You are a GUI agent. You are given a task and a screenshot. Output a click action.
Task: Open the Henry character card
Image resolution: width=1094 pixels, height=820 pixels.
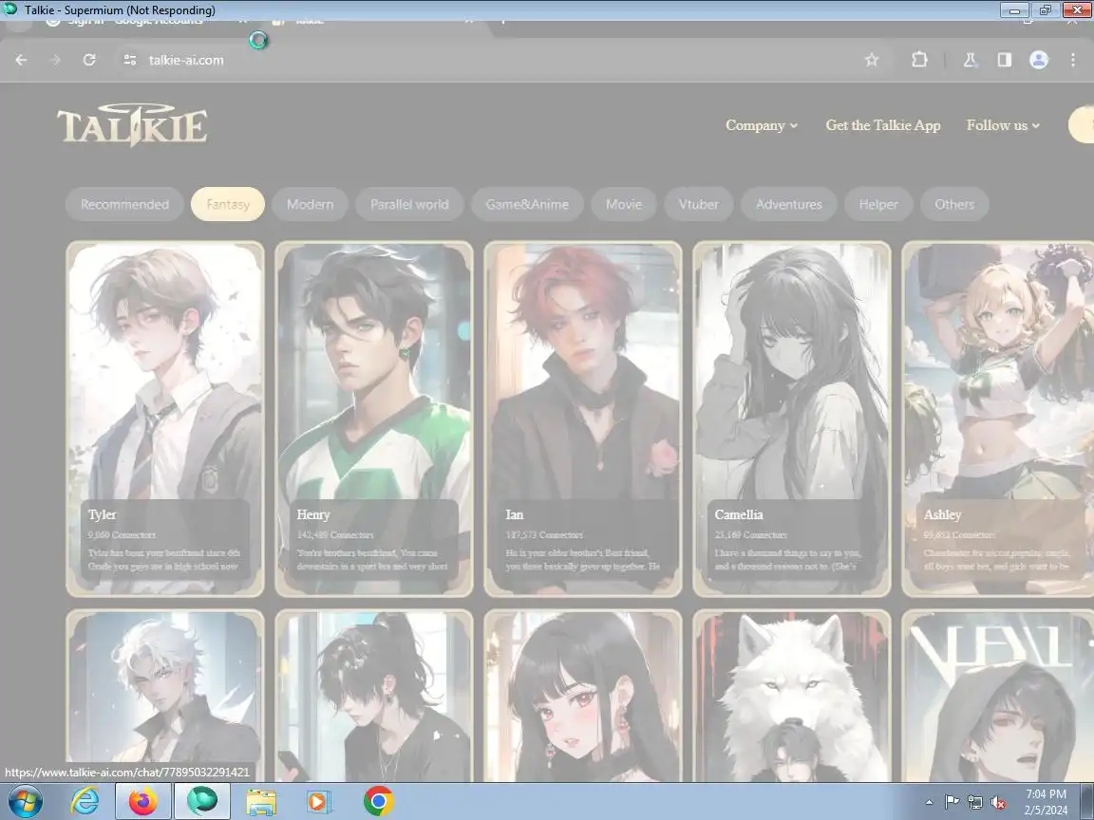point(374,419)
